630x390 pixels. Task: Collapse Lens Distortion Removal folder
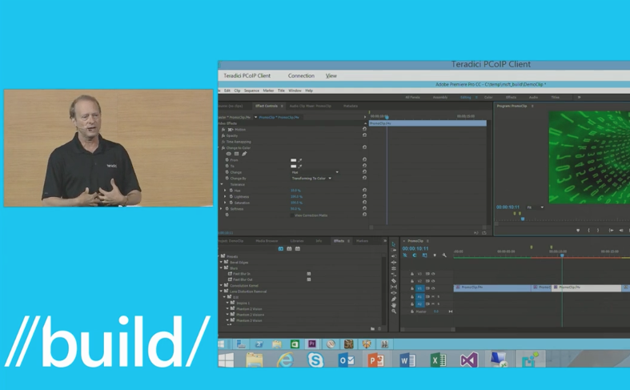[222, 291]
